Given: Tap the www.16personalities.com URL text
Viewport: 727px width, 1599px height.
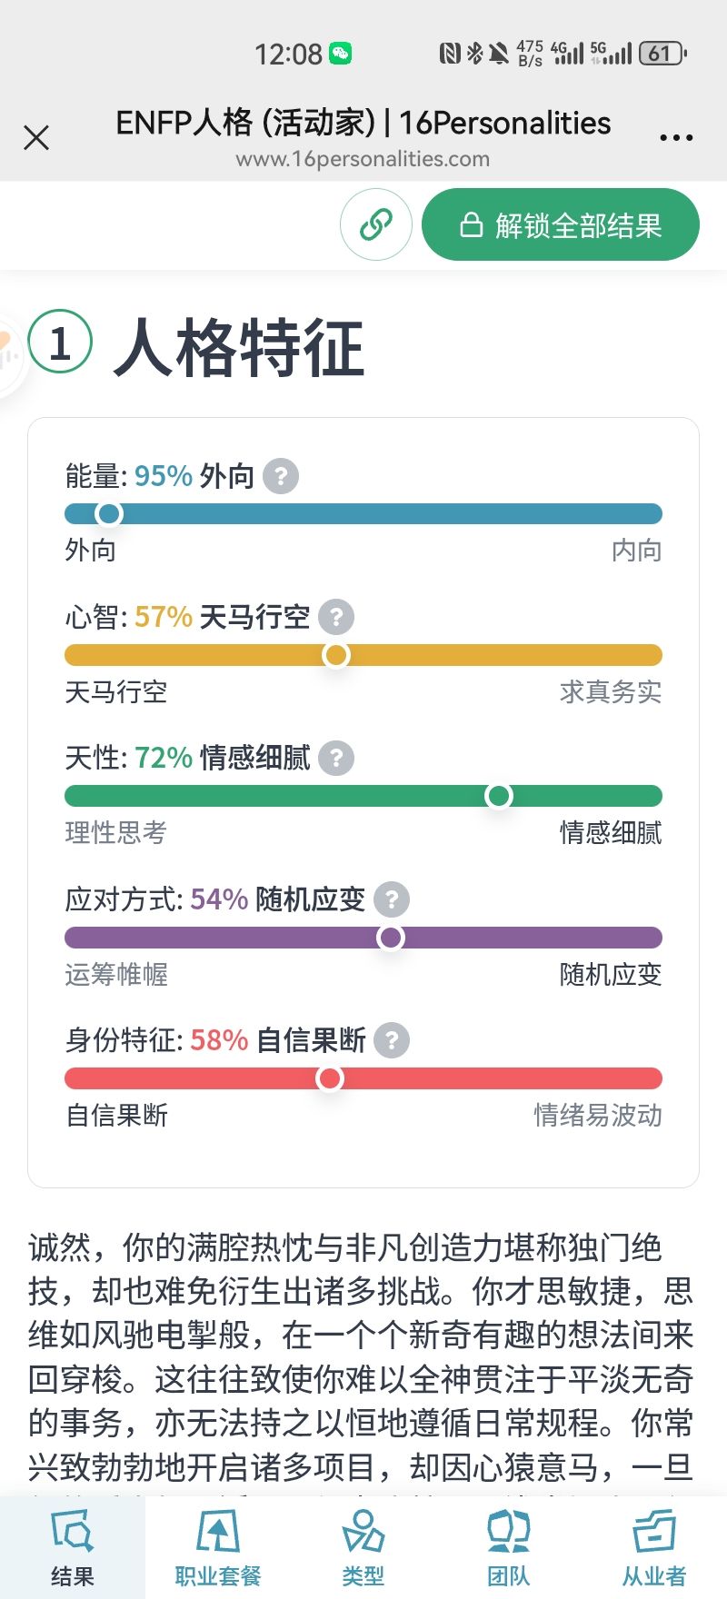Looking at the screenshot, I should point(363,159).
